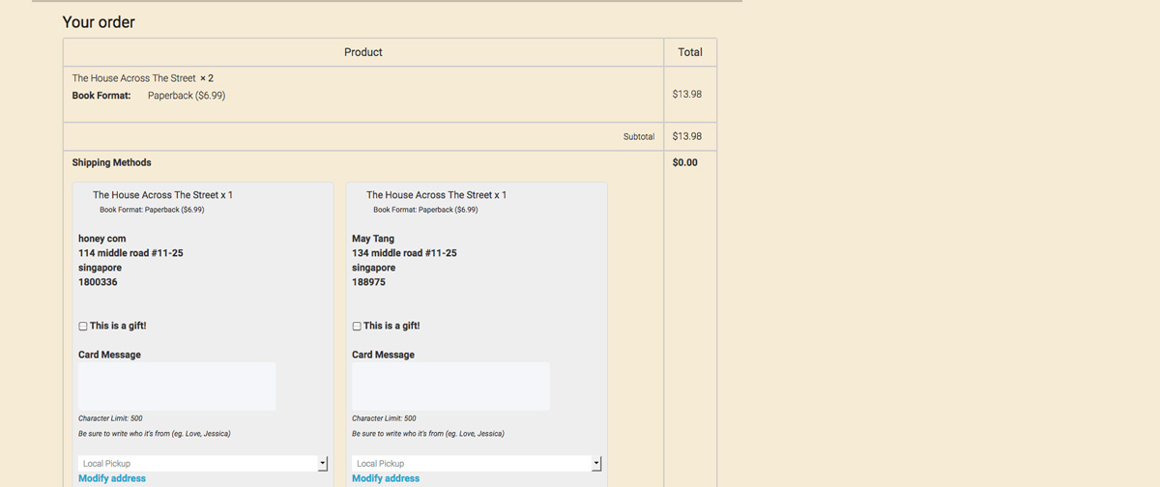
Task: Click 'The House Across The Street × 2'
Action: (143, 78)
